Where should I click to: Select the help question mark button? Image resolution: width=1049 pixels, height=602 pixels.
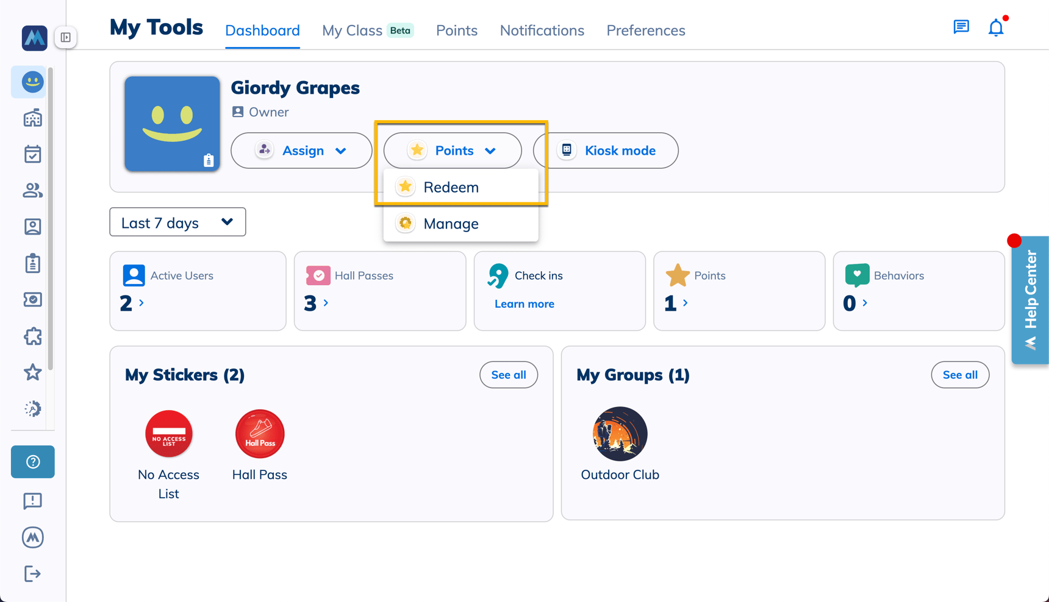[32, 462]
